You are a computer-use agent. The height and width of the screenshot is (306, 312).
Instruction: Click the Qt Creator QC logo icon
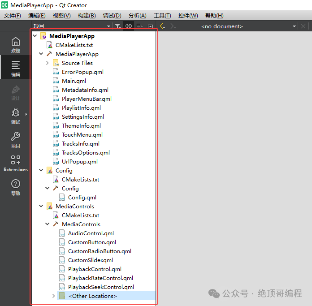click(4, 5)
